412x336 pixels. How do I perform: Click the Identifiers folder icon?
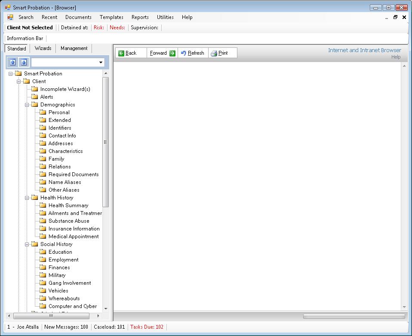43,128
